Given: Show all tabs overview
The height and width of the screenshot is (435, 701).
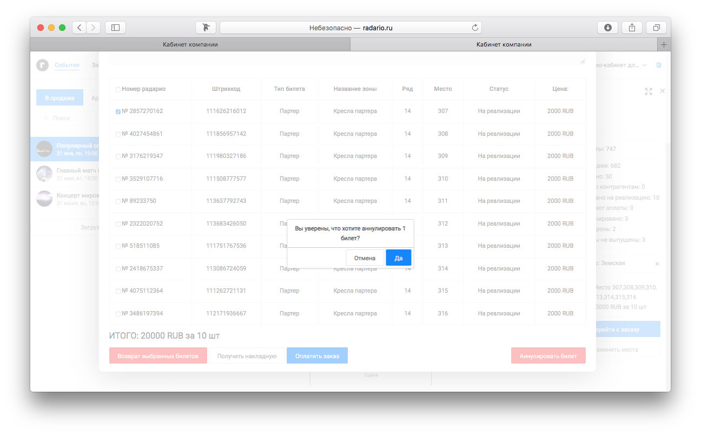Looking at the screenshot, I should 656,28.
